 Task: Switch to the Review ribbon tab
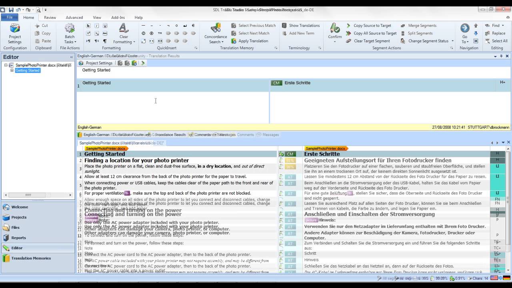point(50,18)
